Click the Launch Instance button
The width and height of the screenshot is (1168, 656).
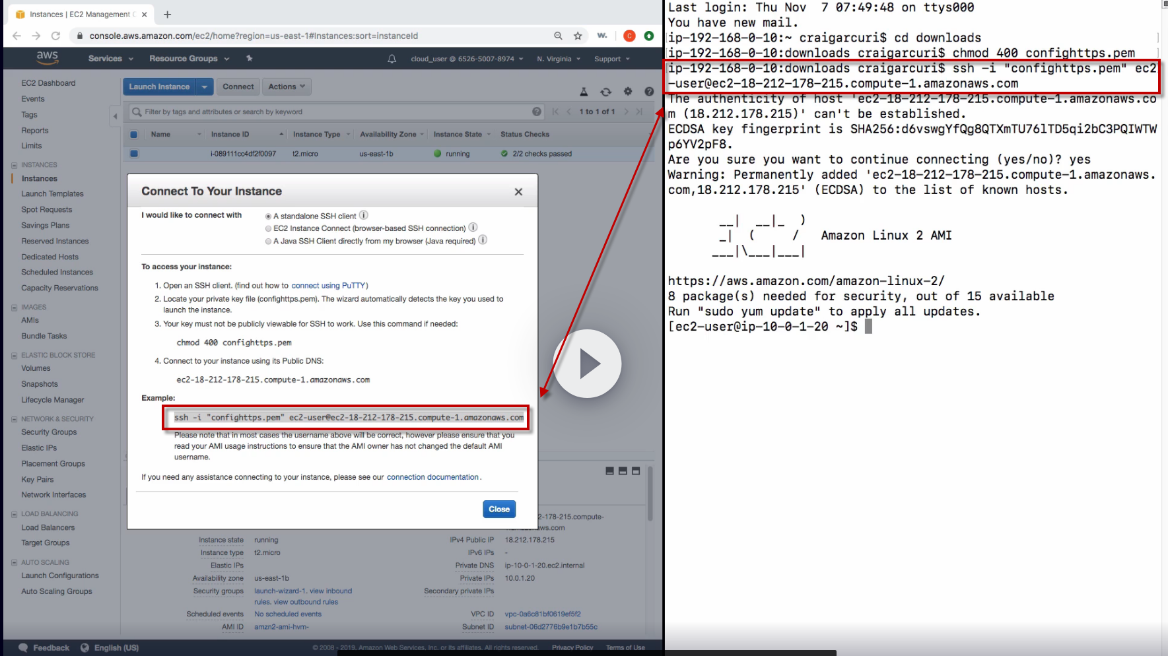tap(159, 86)
